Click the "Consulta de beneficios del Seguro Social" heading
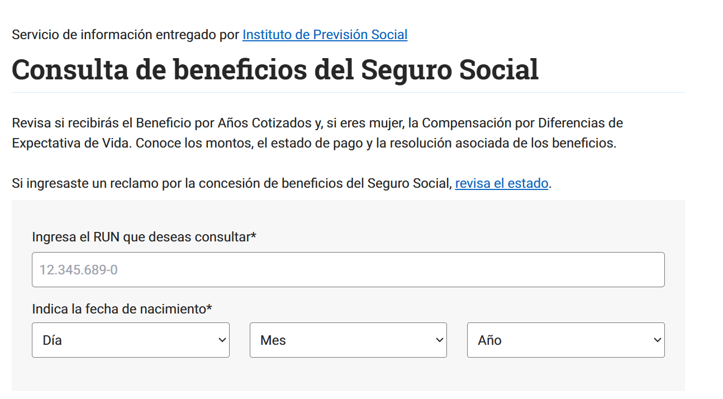The height and width of the screenshot is (399, 723). coord(275,69)
